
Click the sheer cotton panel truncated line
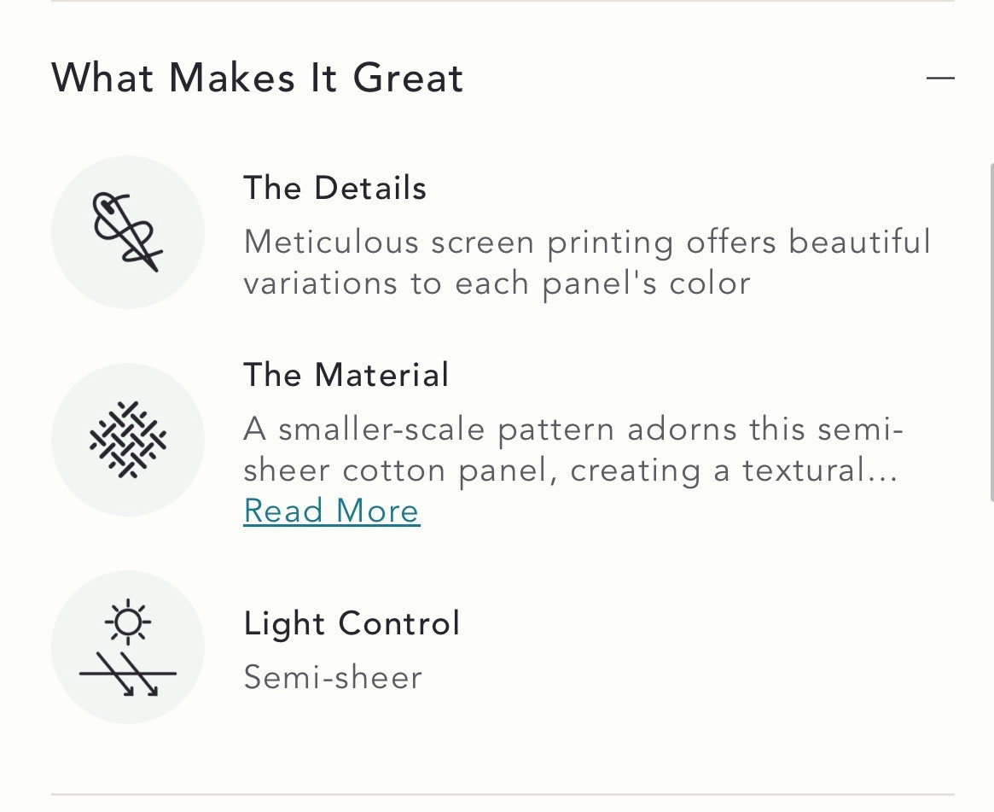571,470
